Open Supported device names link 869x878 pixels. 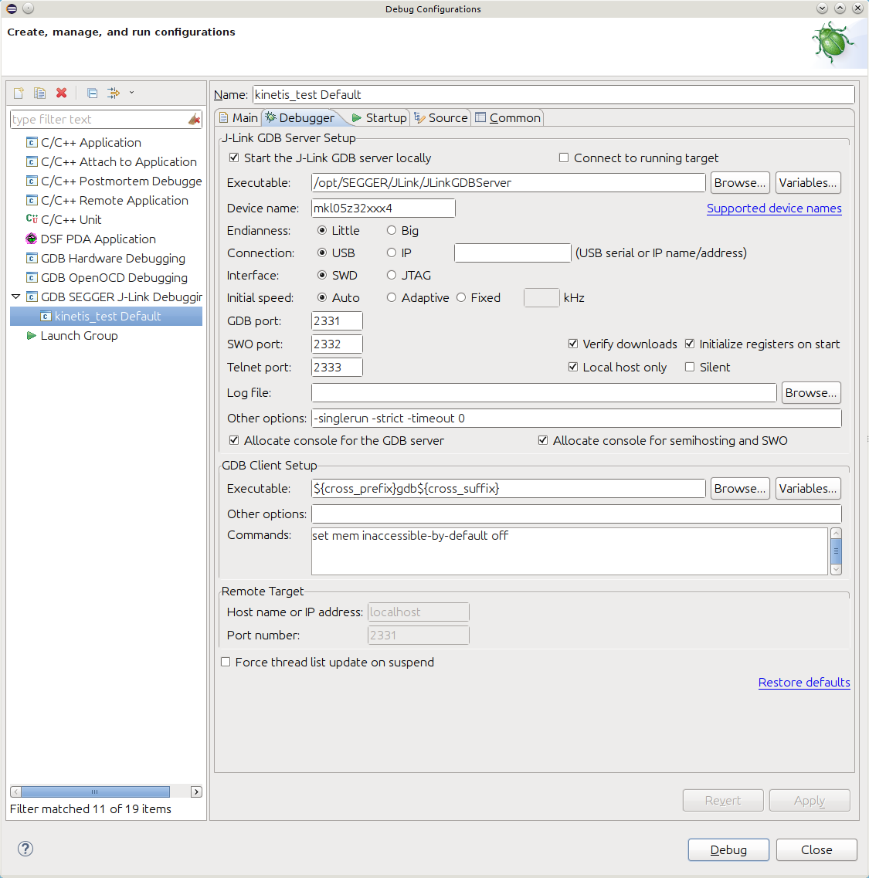(774, 208)
